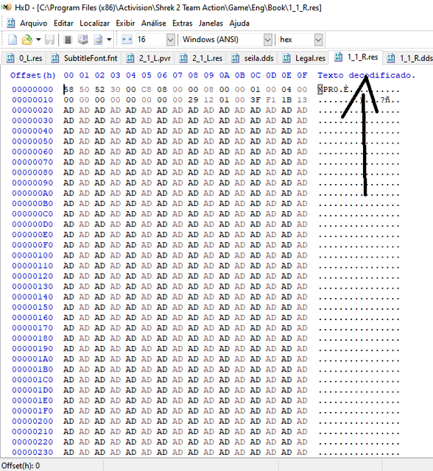Open the Análise menu
The height and width of the screenshot is (471, 433).
tap(154, 23)
